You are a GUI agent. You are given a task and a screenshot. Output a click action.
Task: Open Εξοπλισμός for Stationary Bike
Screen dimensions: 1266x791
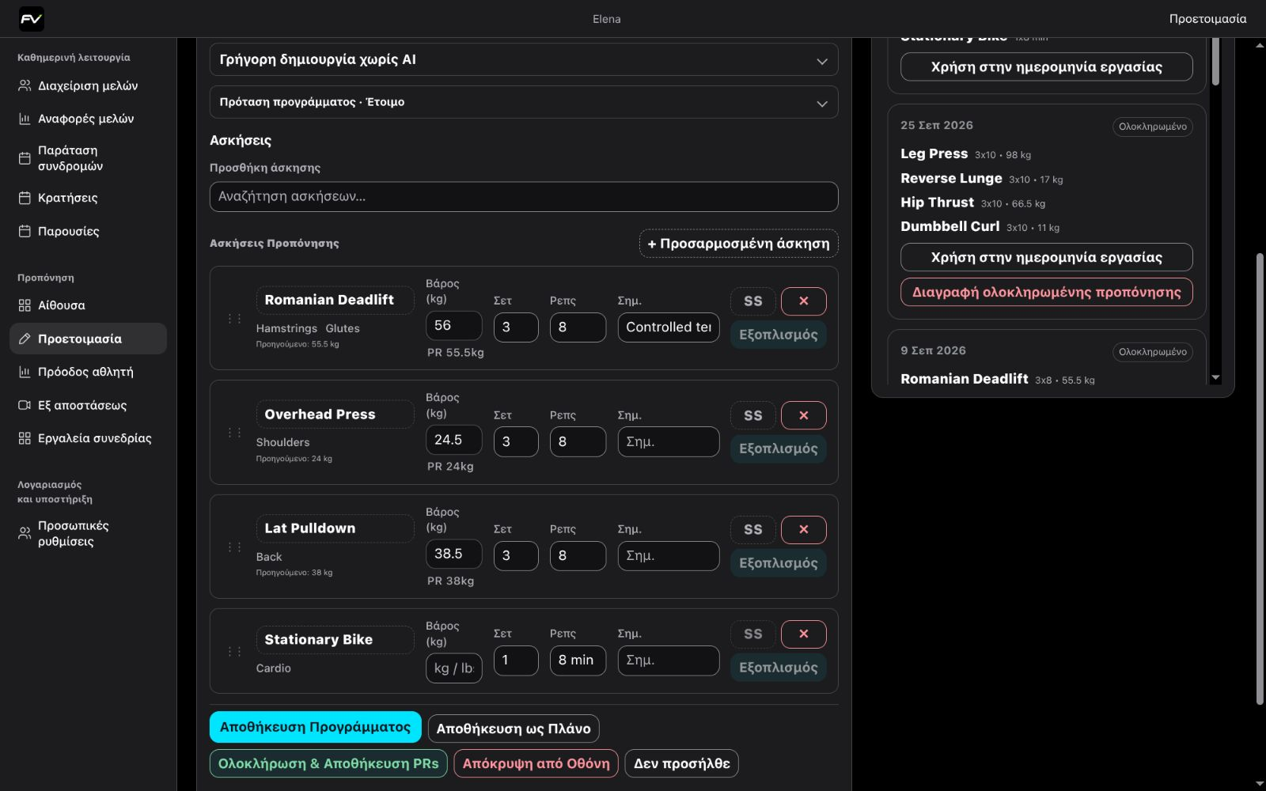pyautogui.click(x=779, y=668)
